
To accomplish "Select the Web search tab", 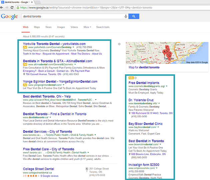I will coord(26,27).
